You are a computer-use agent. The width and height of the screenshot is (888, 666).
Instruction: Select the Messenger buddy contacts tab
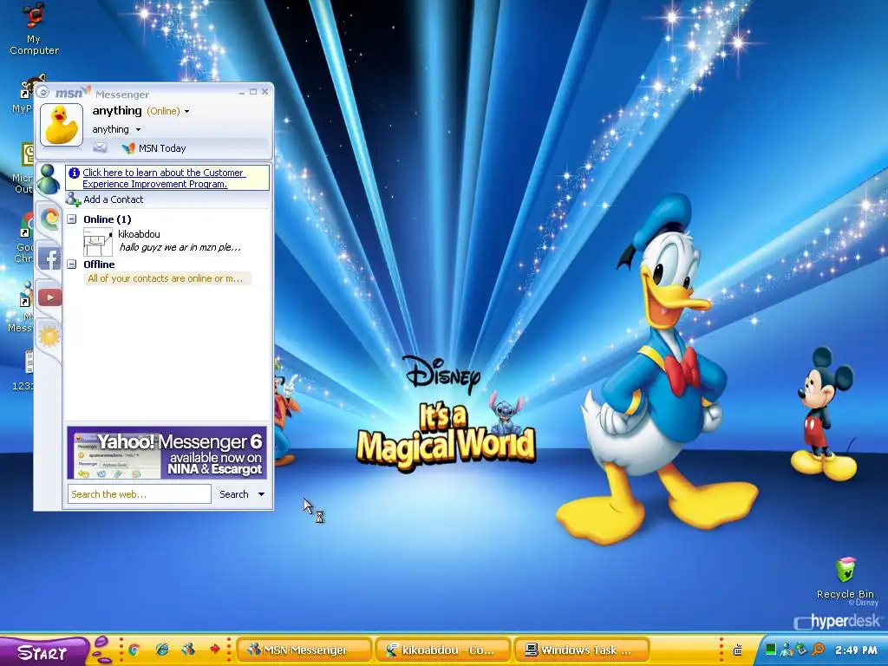point(49,180)
